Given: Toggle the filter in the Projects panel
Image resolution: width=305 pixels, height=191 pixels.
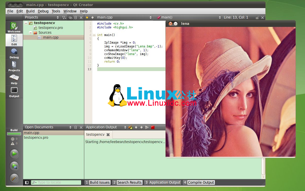Looking at the screenshot, I should tap(64, 17).
